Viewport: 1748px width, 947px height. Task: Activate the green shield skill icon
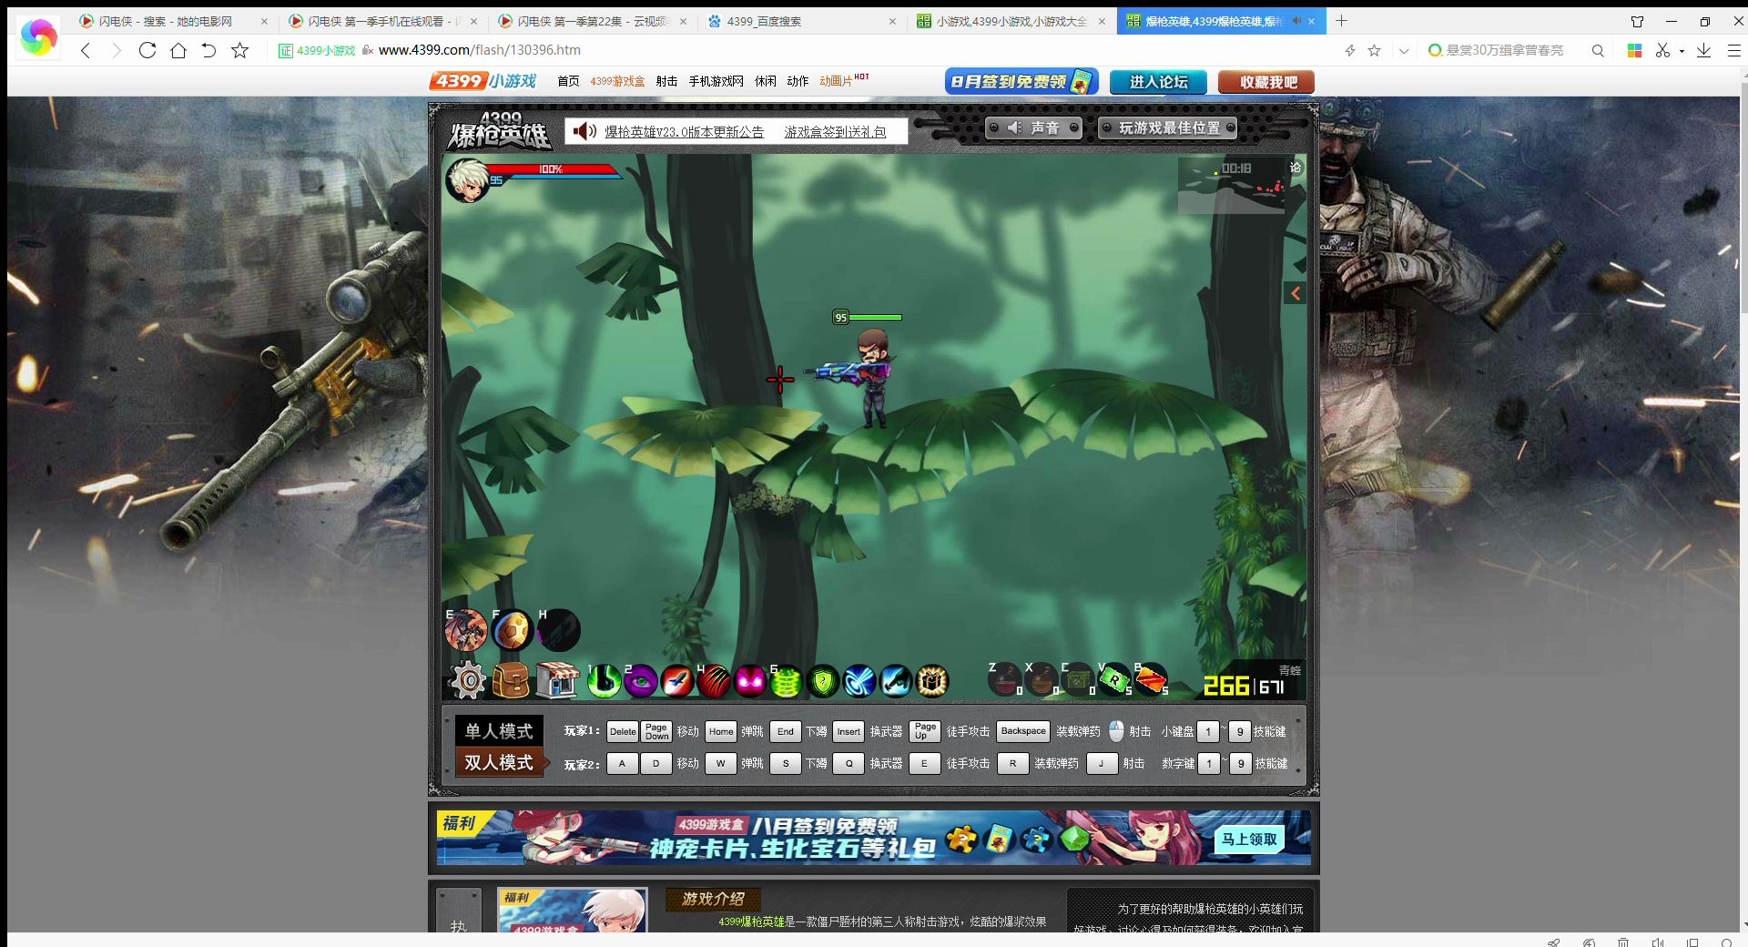tap(823, 681)
